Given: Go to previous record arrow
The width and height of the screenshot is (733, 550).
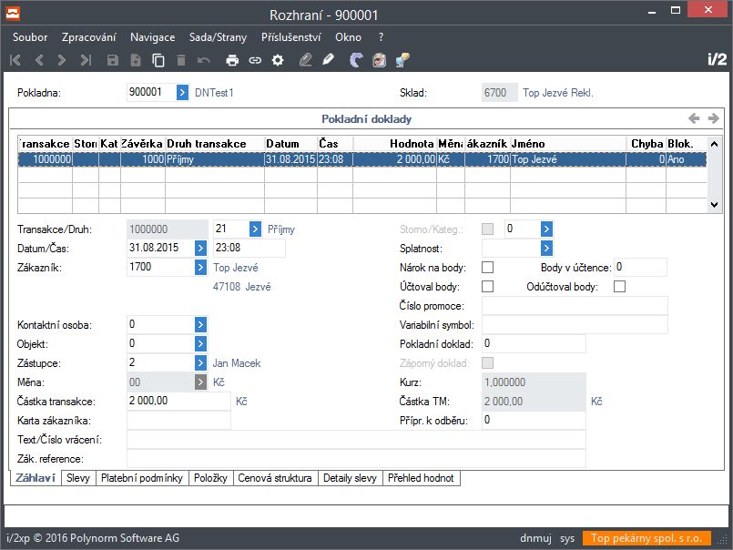Looking at the screenshot, I should click(x=39, y=60).
